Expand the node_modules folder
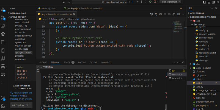This screenshot has height=110, width=220. coord(204,68)
